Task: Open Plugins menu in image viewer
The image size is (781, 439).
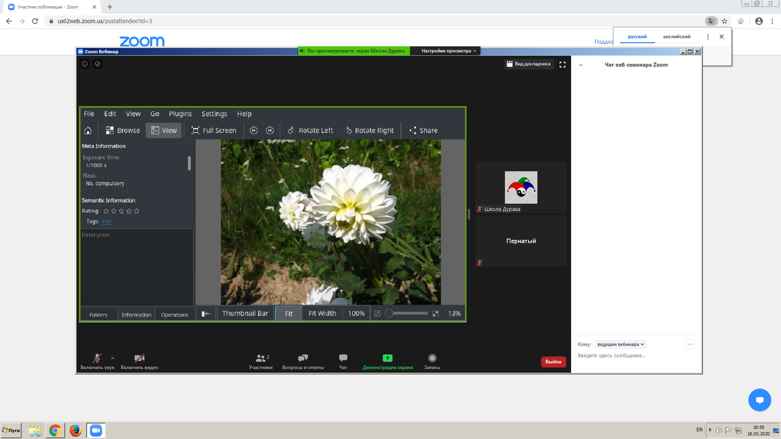Action: pos(180,114)
